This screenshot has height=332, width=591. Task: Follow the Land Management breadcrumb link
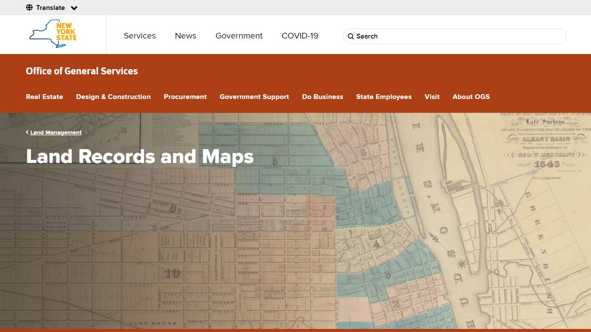(x=56, y=133)
